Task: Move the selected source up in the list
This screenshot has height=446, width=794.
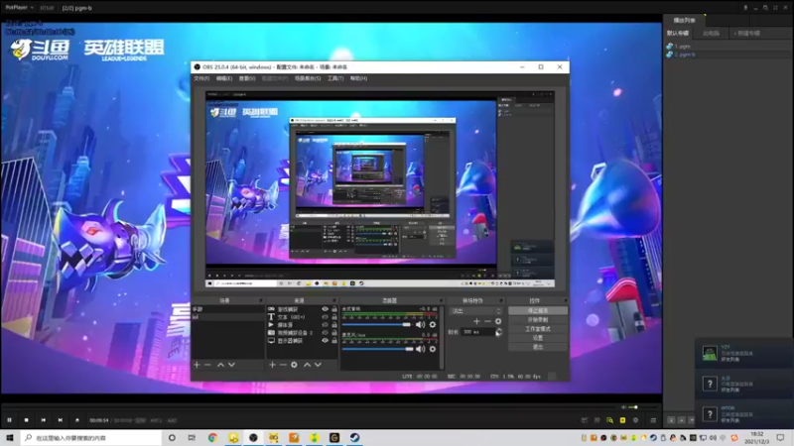Action: tap(307, 365)
